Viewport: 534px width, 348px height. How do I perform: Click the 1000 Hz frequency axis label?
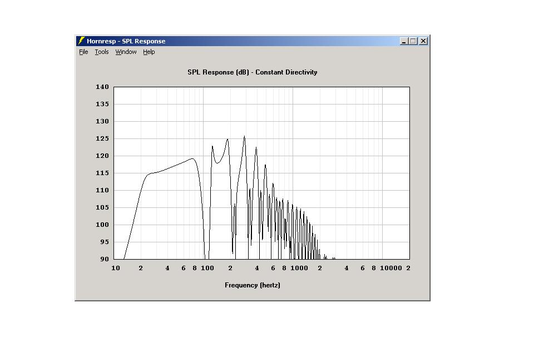[299, 268]
